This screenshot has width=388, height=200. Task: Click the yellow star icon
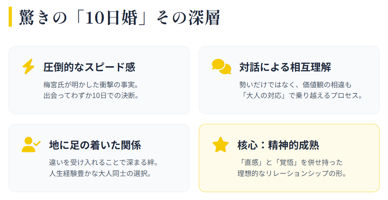tap(221, 145)
